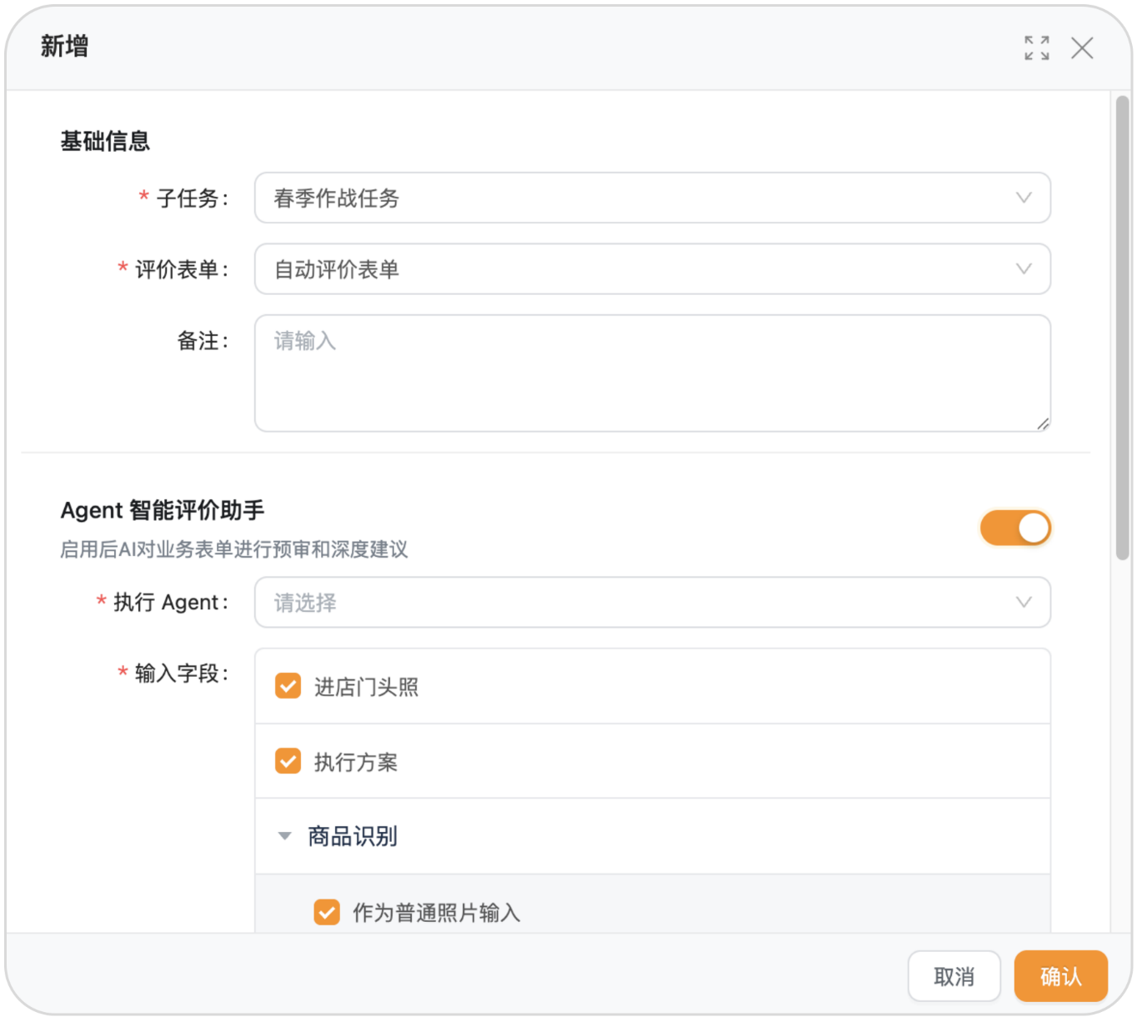Image resolution: width=1137 pixels, height=1022 pixels.
Task: Click the 商品识别 row label
Action: click(353, 836)
